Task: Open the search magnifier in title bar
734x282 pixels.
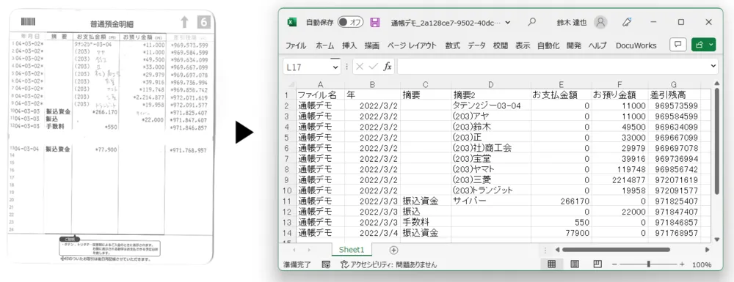Action: click(531, 22)
